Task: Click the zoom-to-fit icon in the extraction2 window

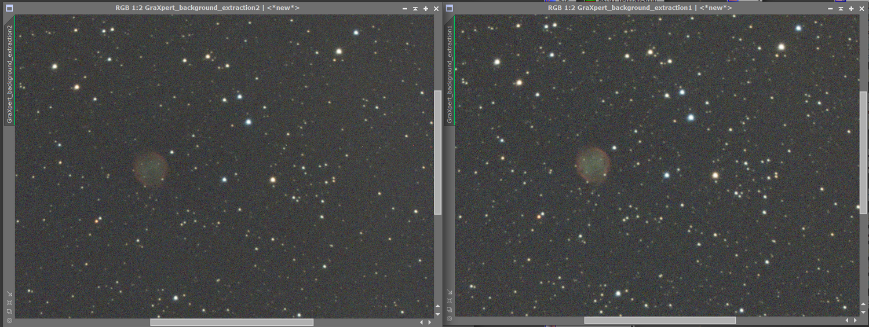Action: click(9, 303)
